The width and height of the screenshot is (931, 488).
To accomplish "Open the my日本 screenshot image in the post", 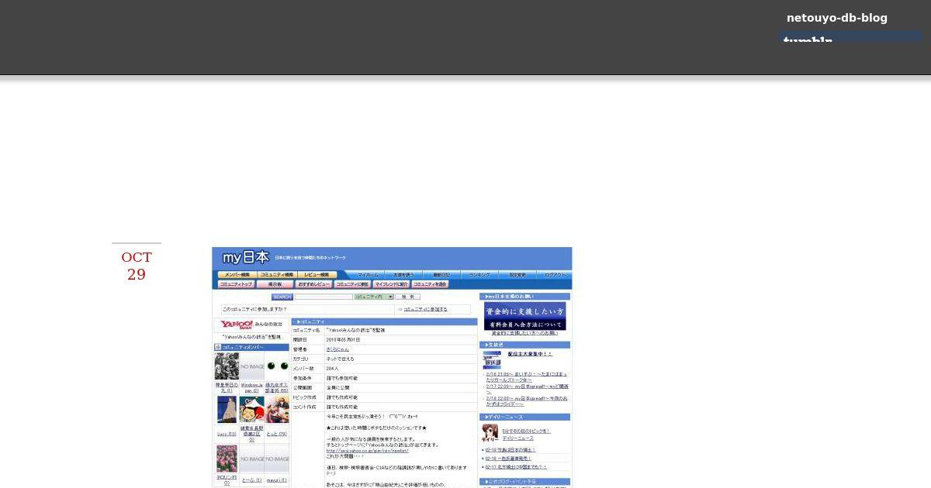I will pyautogui.click(x=392, y=367).
